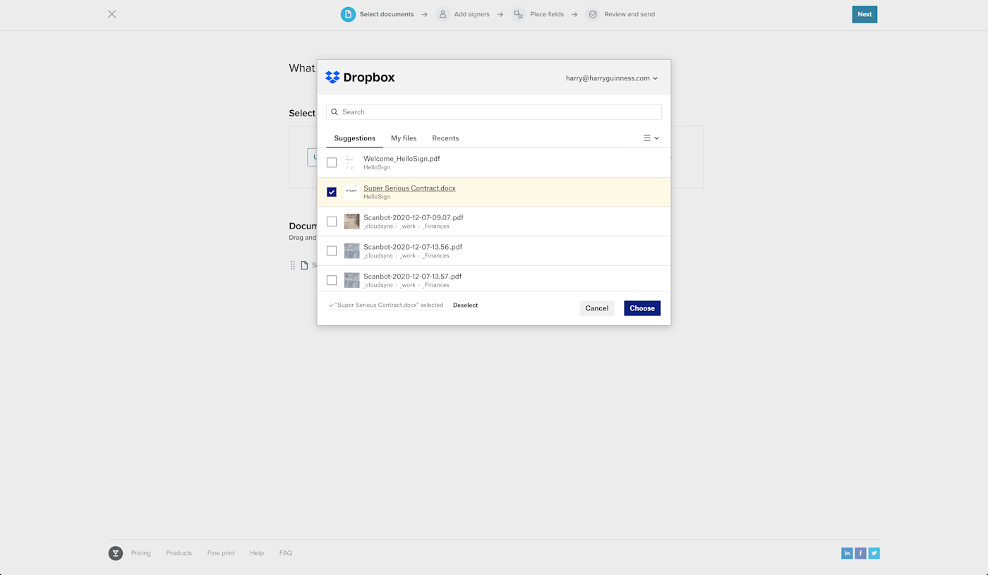
Task: Click the Welcome_HelloSign.pdf thumbnail
Action: pos(351,162)
